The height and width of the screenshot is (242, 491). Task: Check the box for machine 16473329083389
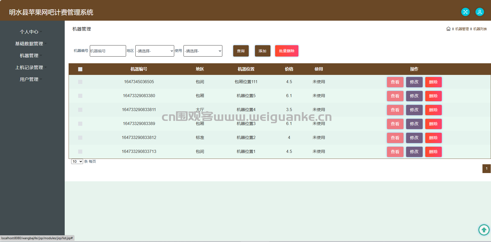80,124
